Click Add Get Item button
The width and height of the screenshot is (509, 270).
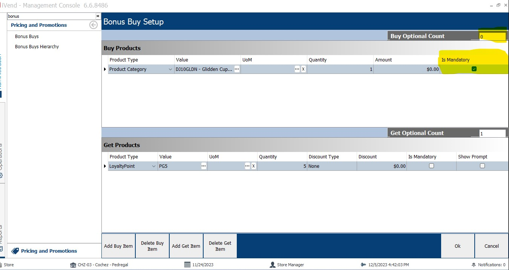pos(186,246)
